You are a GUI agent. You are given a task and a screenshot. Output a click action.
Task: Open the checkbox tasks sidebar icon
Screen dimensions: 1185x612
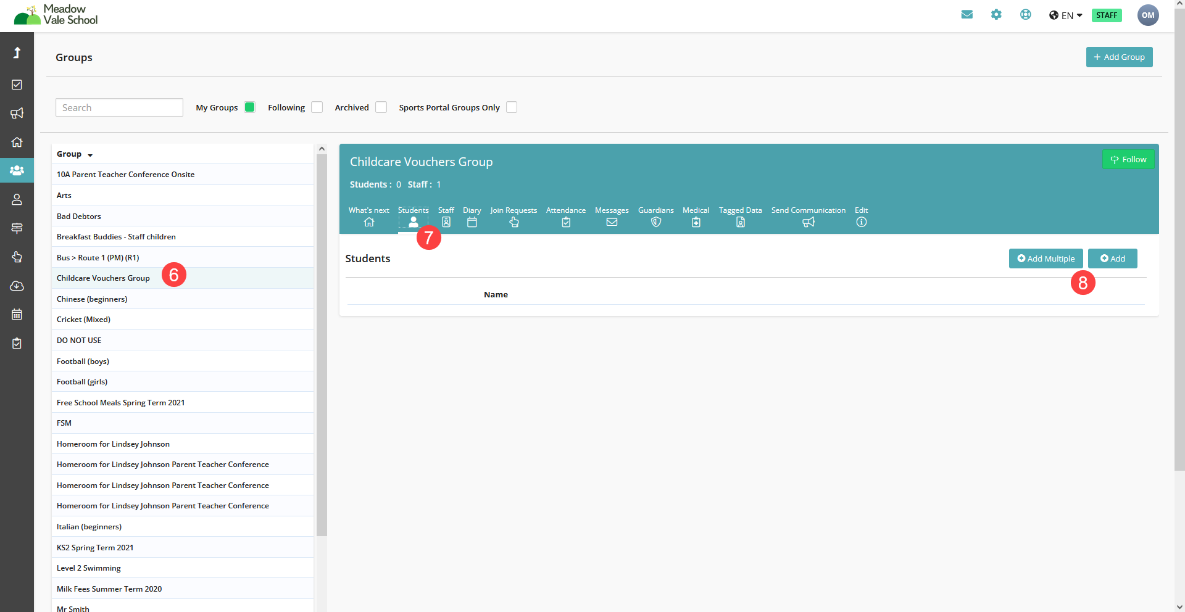point(17,85)
